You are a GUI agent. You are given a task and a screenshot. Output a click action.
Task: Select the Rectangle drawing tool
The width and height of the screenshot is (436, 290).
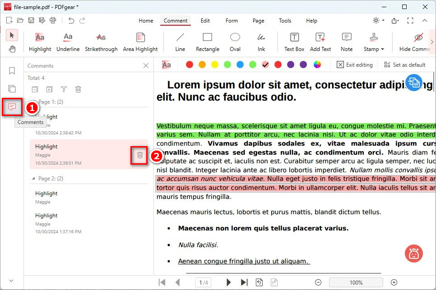[207, 41]
